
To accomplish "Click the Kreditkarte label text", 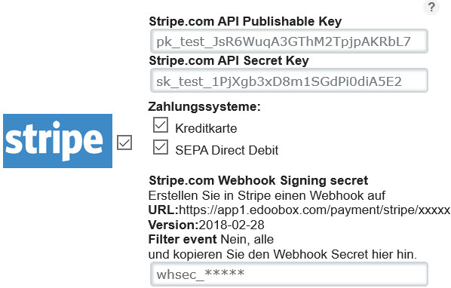I will [206, 128].
